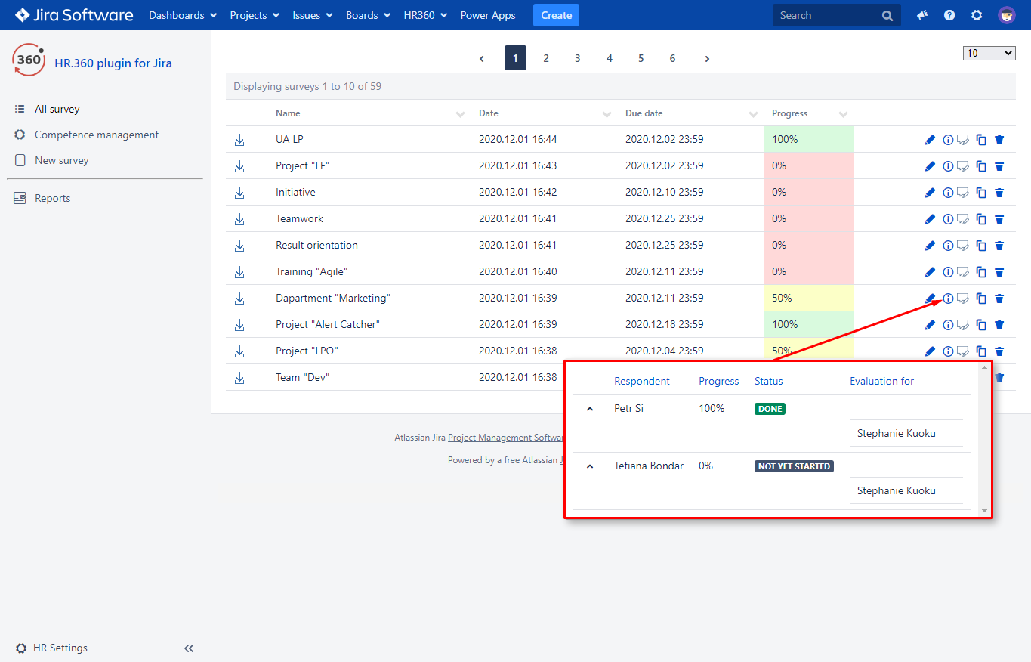The height and width of the screenshot is (662, 1031).
Task: Show info for Dapartment "Marketing" survey
Action: (948, 299)
